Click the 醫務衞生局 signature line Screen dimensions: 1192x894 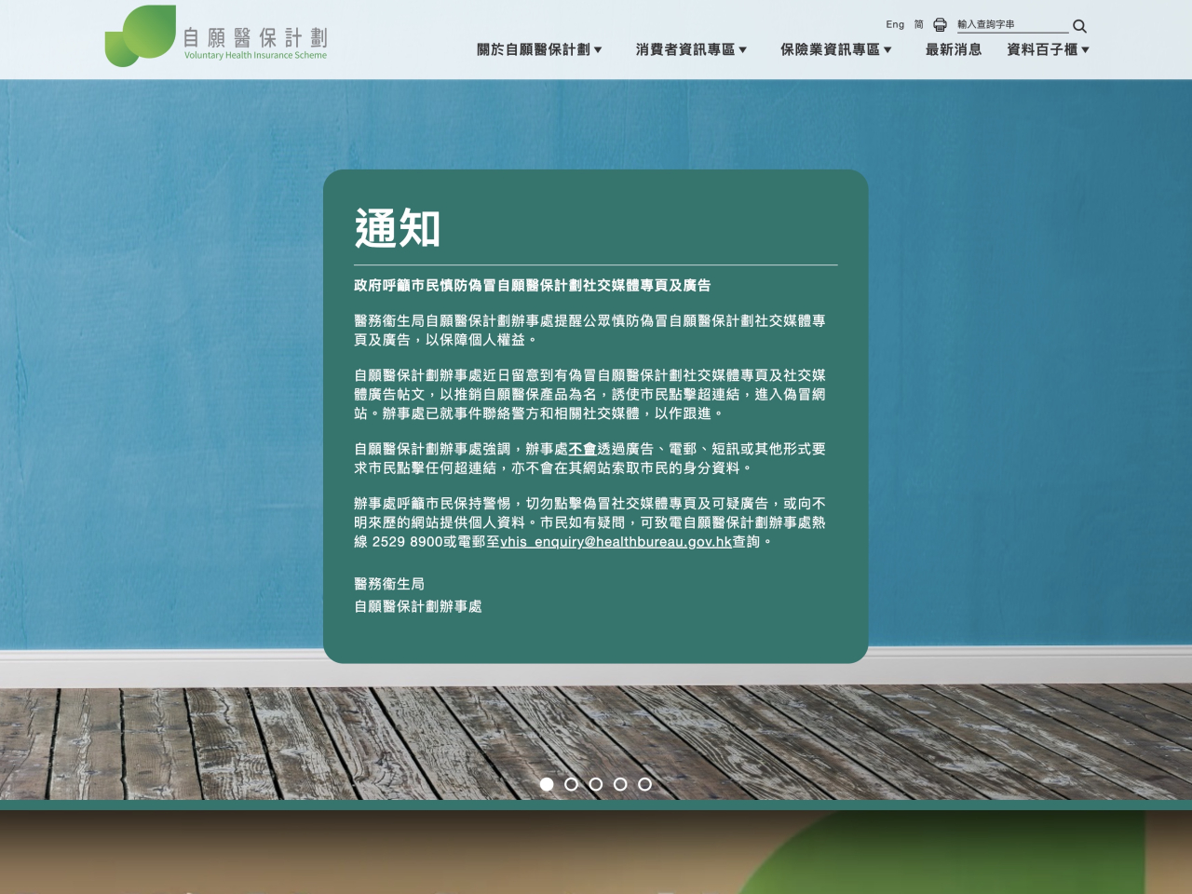[389, 584]
